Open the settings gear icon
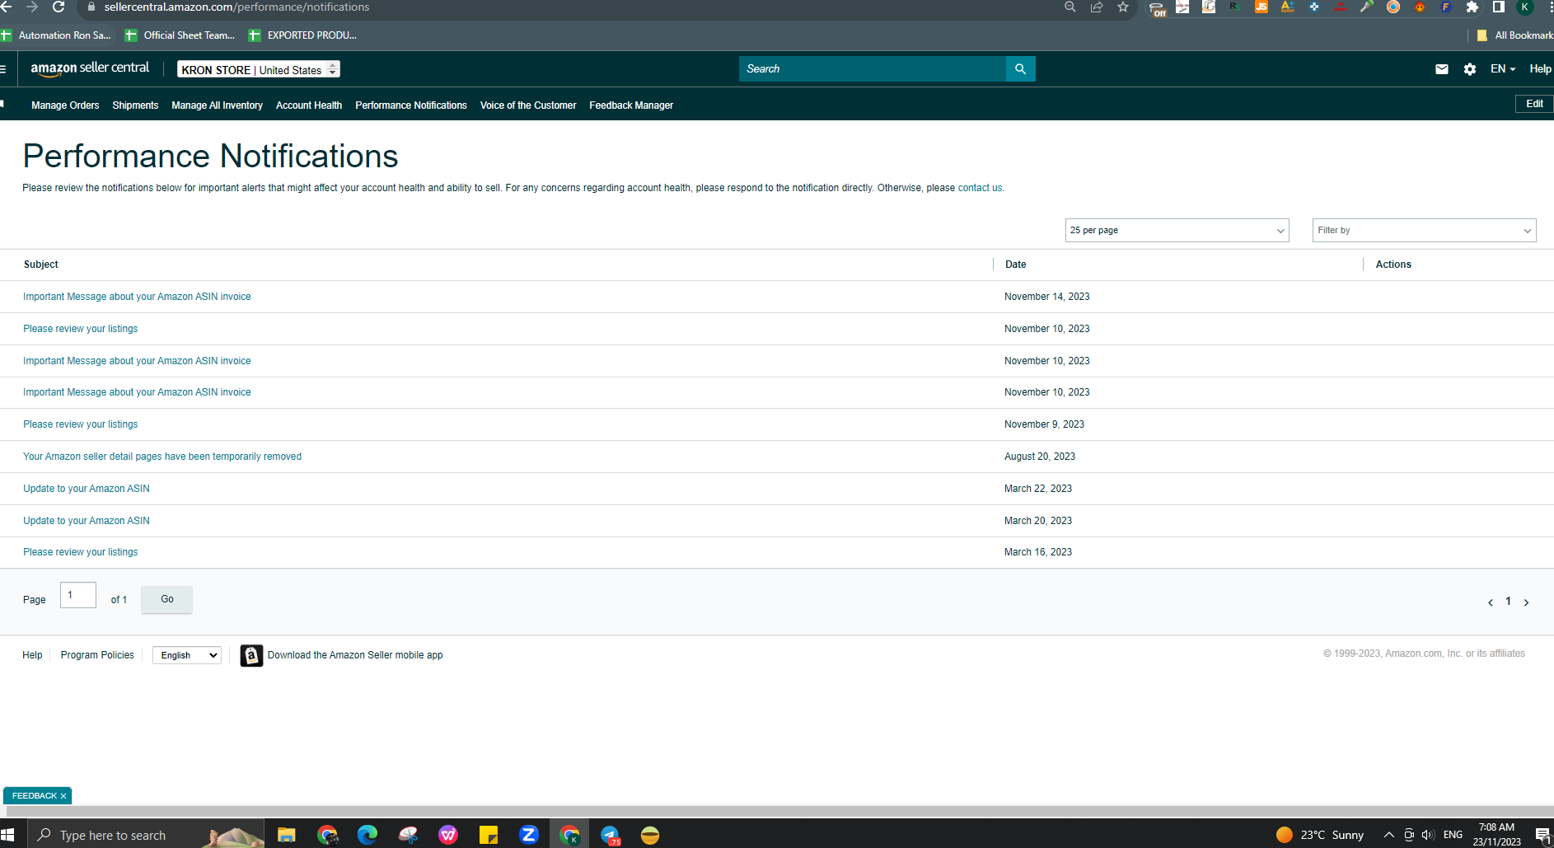This screenshot has height=848, width=1554. [x=1470, y=69]
